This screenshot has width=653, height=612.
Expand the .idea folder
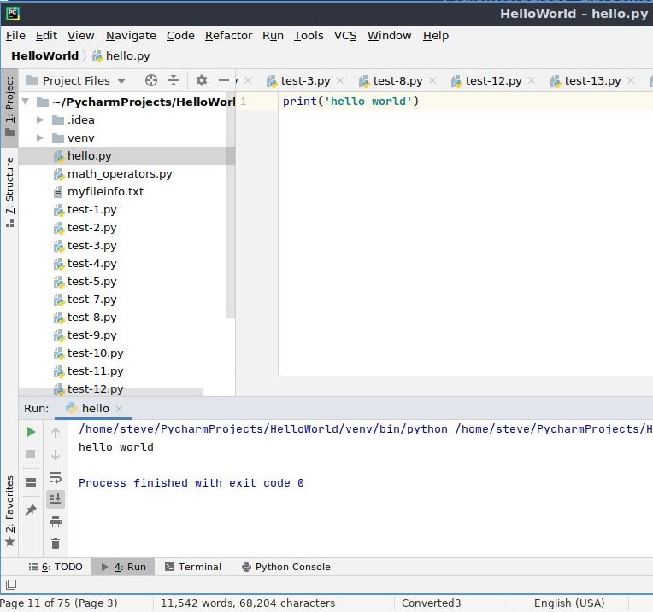point(40,119)
